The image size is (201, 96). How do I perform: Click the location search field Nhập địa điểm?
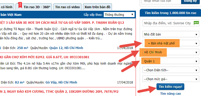tap(171, 23)
